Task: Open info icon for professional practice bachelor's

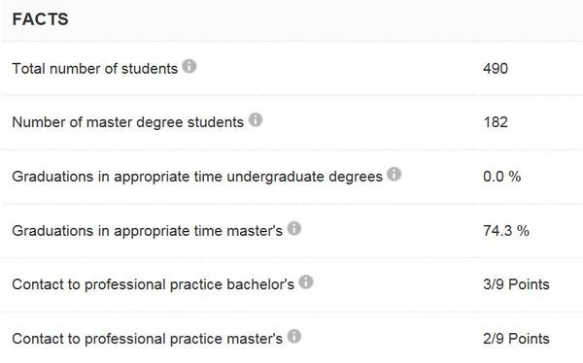Action: pyautogui.click(x=306, y=282)
